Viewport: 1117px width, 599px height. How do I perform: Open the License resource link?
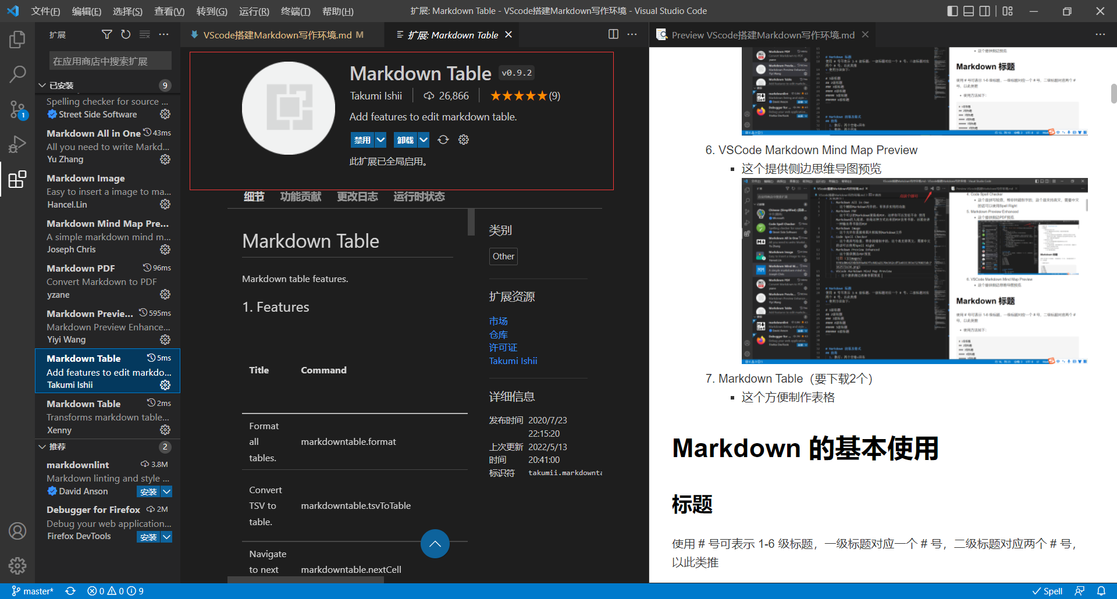(x=503, y=347)
